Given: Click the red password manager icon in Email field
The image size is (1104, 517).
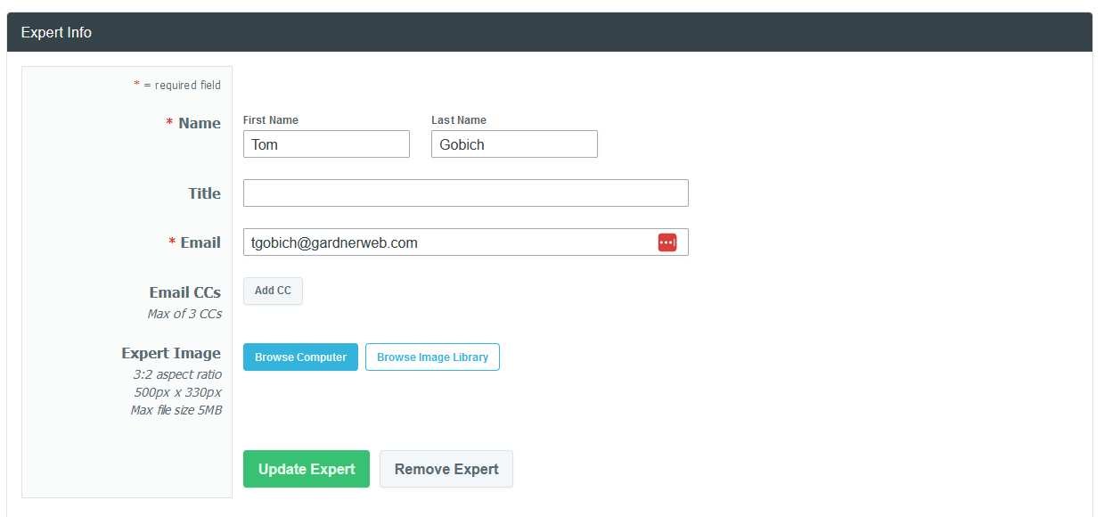Looking at the screenshot, I should [x=667, y=242].
